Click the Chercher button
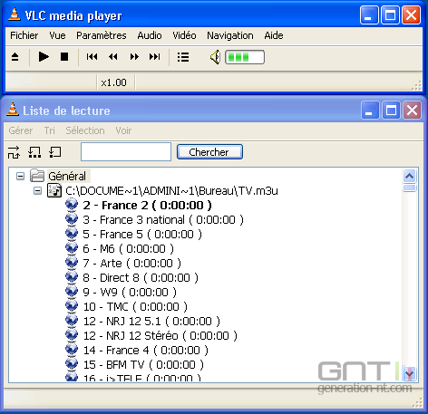 click(209, 152)
